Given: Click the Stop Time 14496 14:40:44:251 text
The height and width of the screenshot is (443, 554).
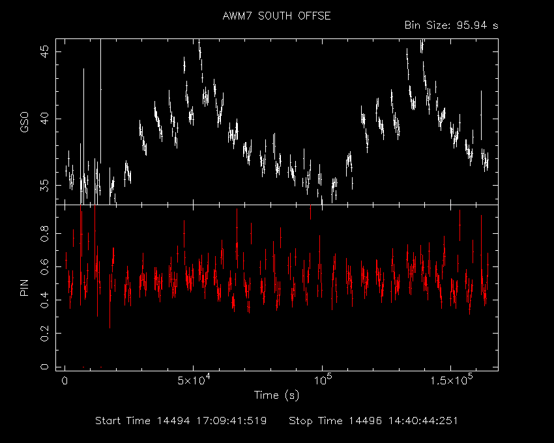Looking at the screenshot, I should click(x=373, y=421).
